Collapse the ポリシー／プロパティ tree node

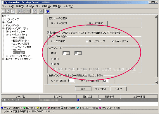click(3, 28)
